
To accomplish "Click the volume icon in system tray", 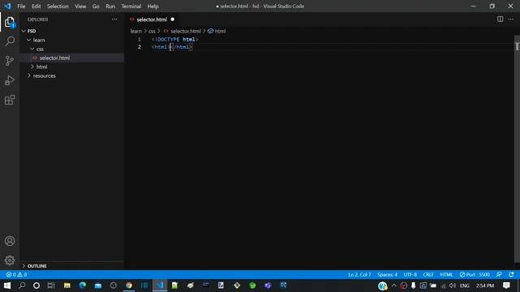I will (x=453, y=286).
